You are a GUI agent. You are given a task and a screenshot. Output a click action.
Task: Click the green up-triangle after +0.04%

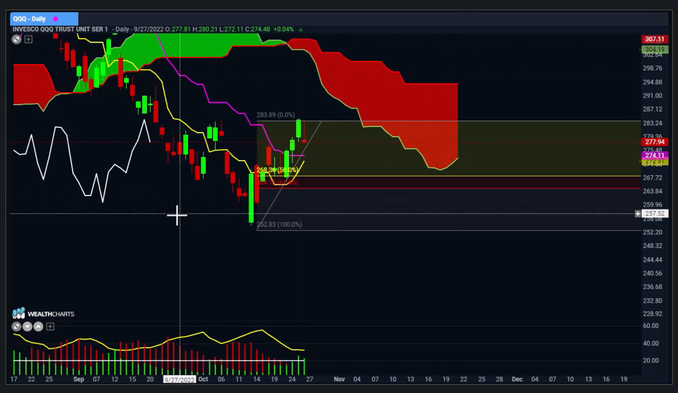(301, 29)
